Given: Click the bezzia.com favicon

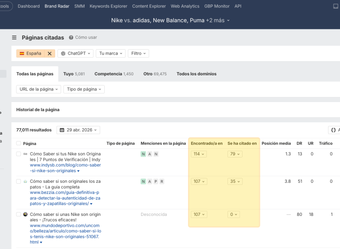Looking at the screenshot, I should point(25,181).
